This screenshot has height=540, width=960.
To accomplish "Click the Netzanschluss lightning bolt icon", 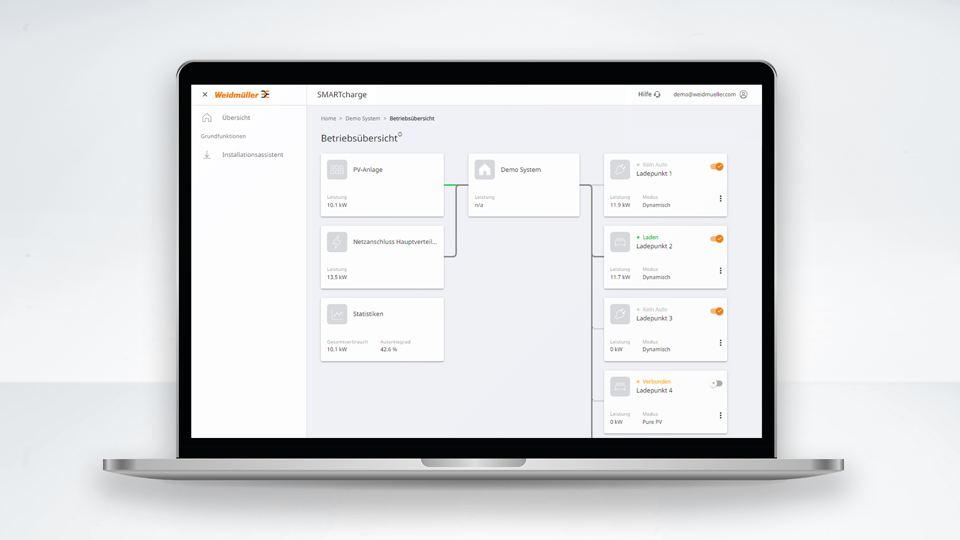I will [336, 242].
